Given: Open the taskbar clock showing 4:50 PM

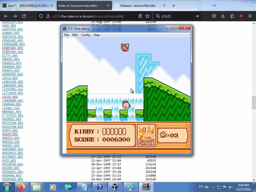Looking at the screenshot, I should (x=243, y=187).
